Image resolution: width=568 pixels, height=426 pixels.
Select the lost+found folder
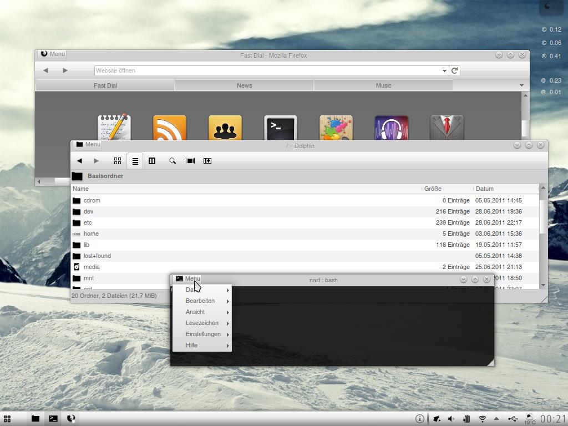click(305, 256)
